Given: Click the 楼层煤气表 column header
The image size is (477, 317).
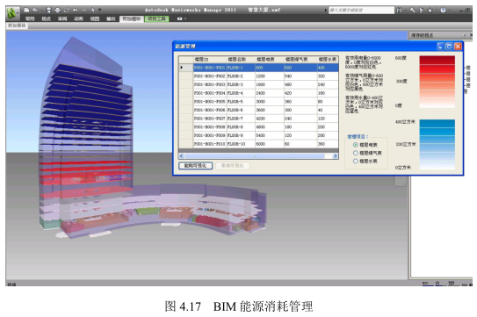Looking at the screenshot, I should [300, 59].
